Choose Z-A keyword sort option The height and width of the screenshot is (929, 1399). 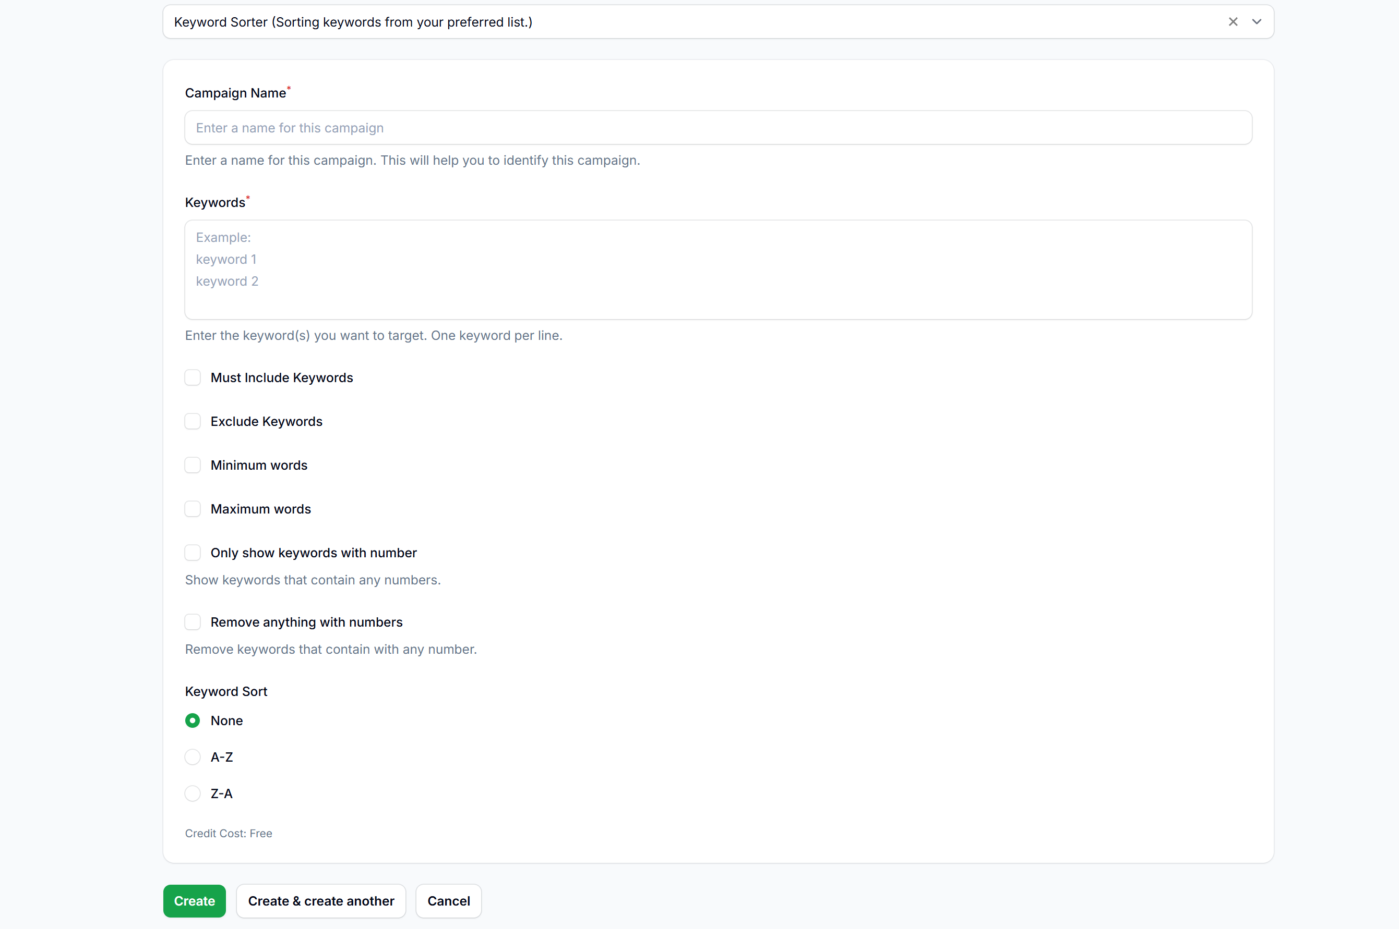pyautogui.click(x=192, y=793)
